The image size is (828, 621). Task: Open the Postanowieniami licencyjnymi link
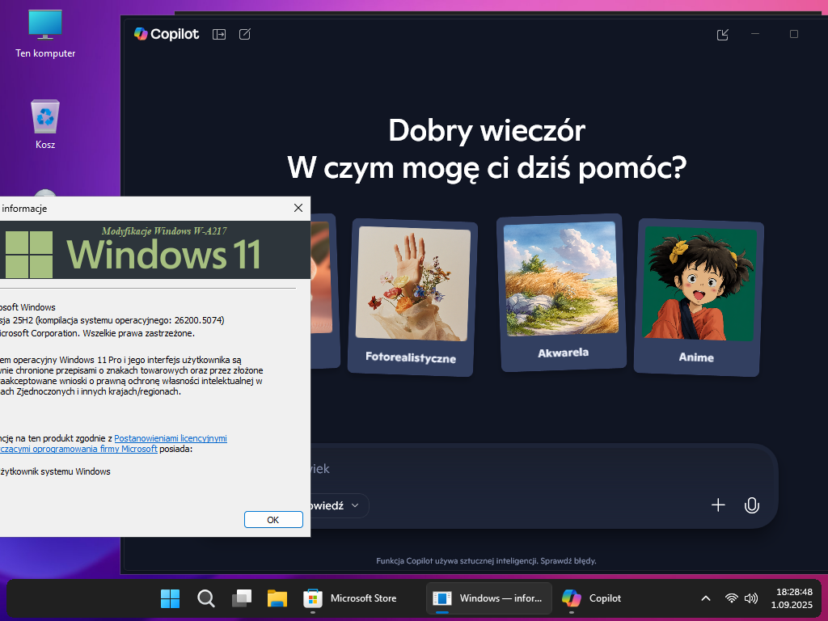(171, 438)
